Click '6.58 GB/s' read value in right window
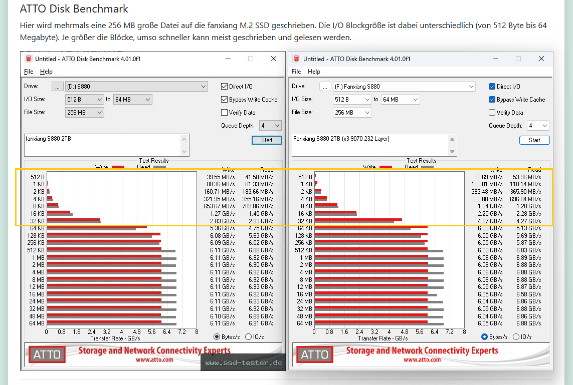This screenshot has height=385, width=573. coord(529,294)
